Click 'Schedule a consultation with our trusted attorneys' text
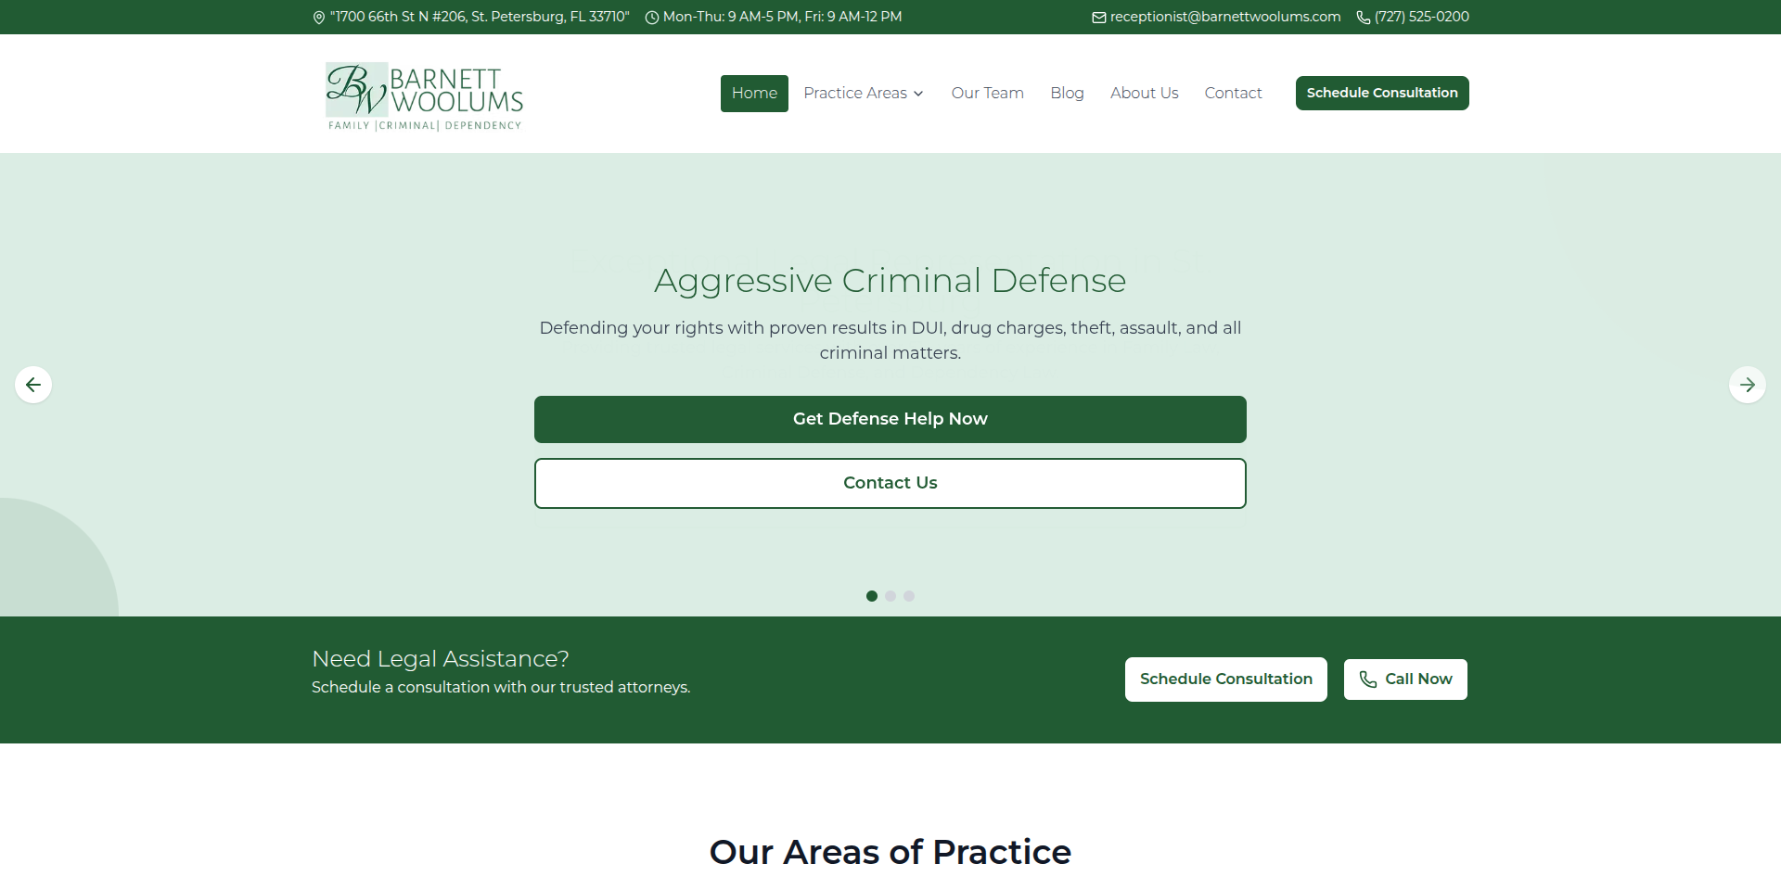 point(501,687)
